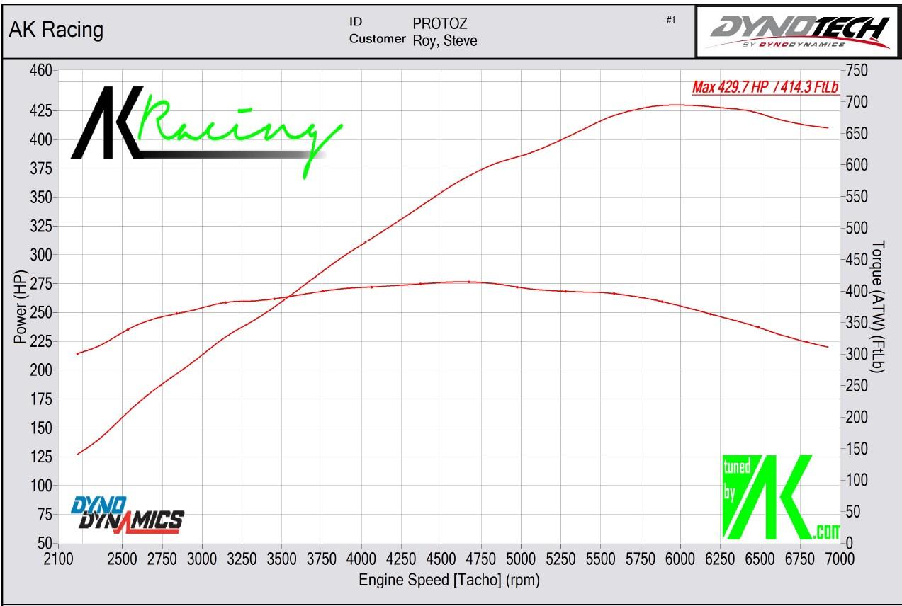
Task: Click the 'Torque (ATW) (FtLb)' axis title
Action: [878, 307]
